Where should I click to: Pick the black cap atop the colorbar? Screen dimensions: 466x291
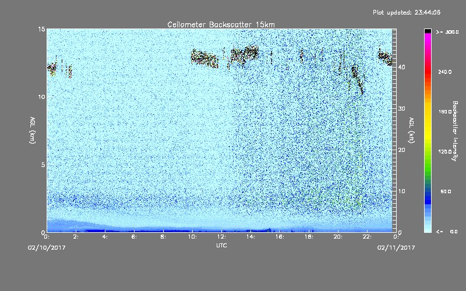pyautogui.click(x=428, y=31)
